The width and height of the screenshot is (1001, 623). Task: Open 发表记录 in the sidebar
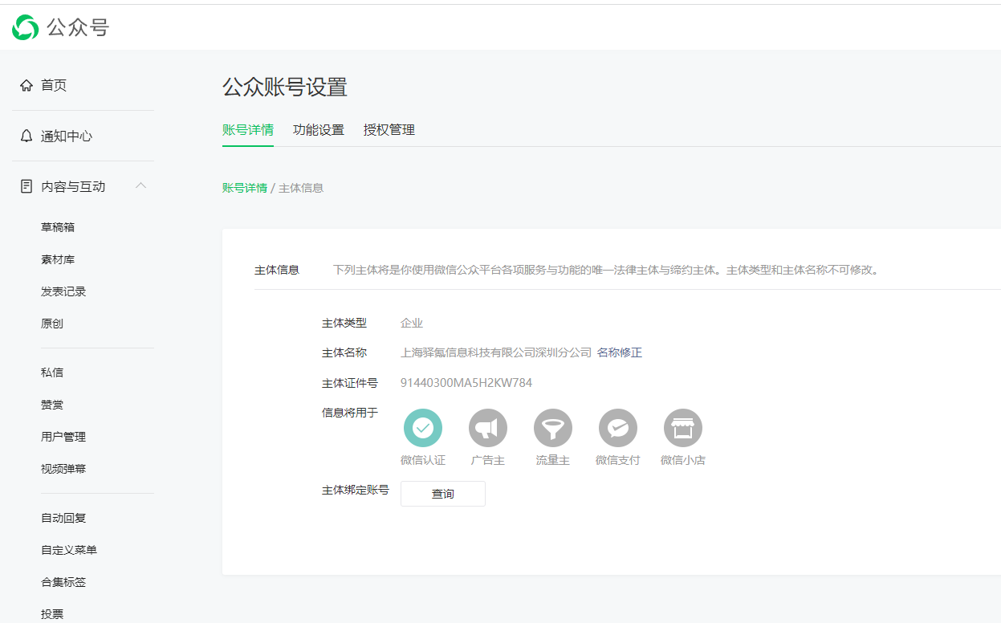tap(63, 291)
